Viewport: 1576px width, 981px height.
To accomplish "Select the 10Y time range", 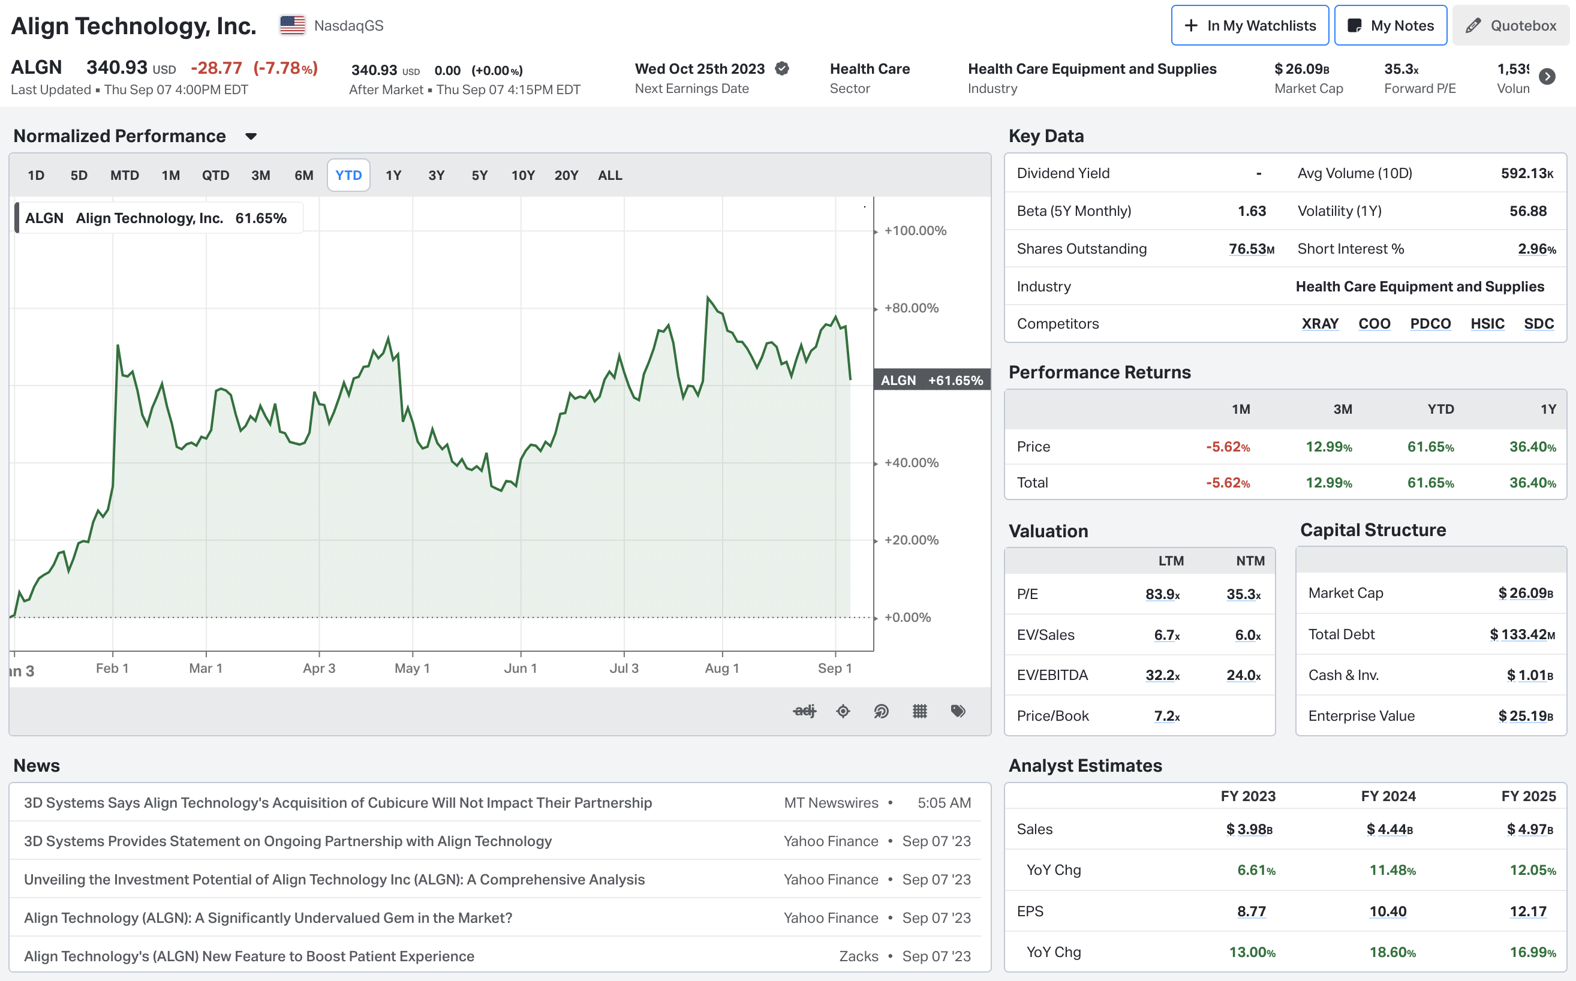I will click(x=523, y=175).
